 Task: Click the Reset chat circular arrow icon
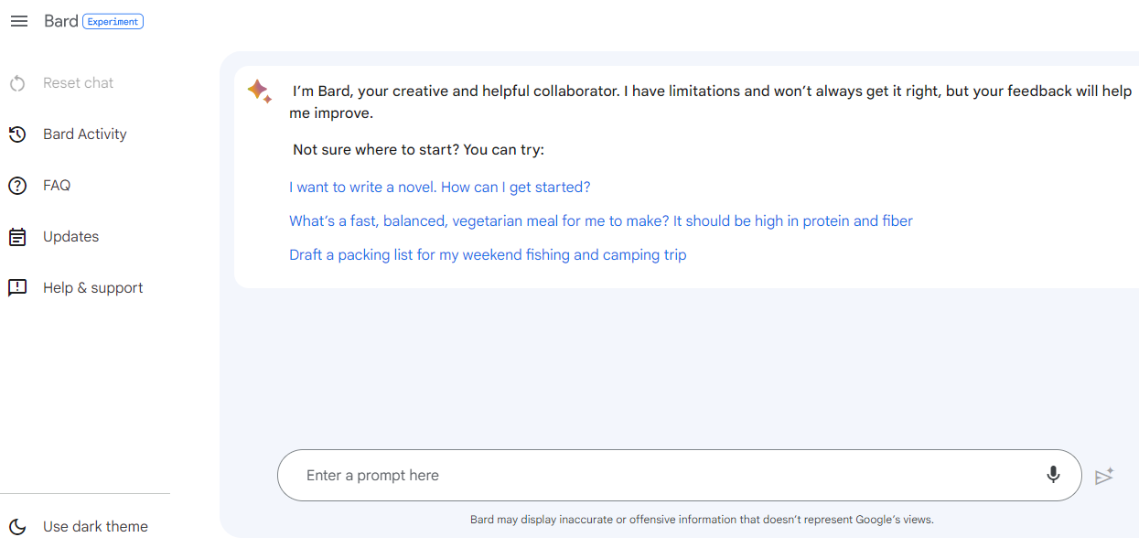tap(17, 83)
